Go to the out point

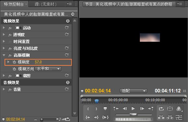tap(96, 117)
